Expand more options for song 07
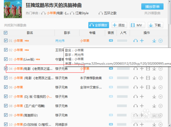The height and width of the screenshot is (127, 171). point(160,97)
